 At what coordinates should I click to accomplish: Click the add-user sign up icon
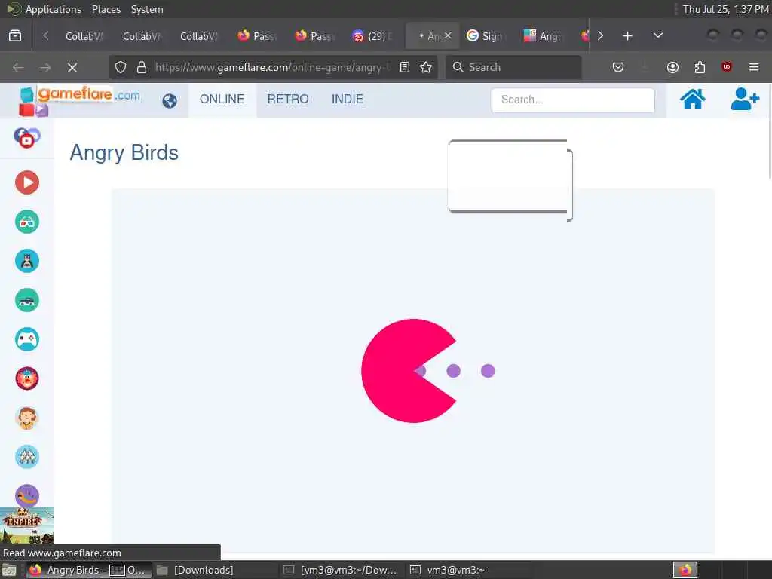point(745,99)
